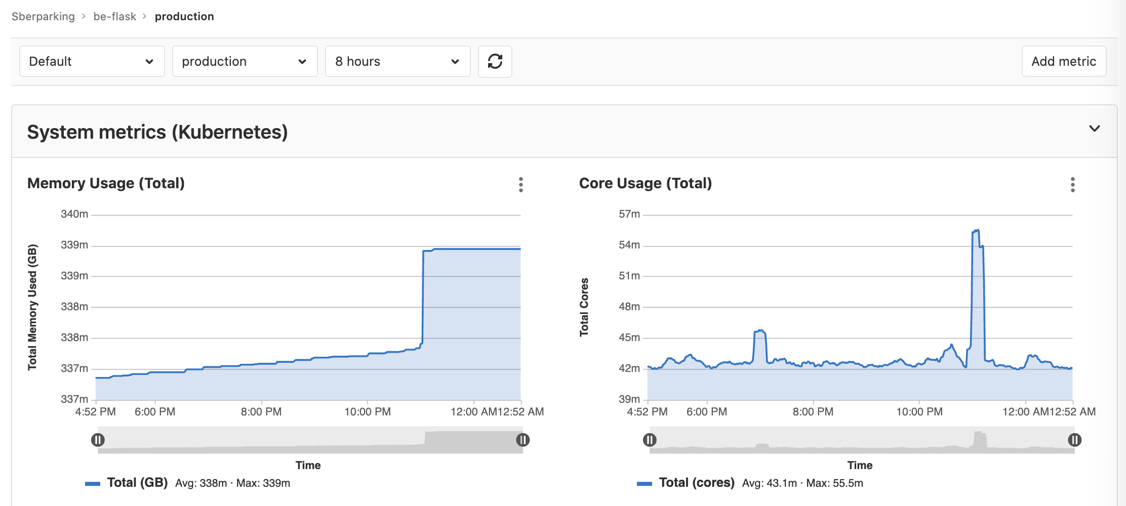
Task: Open the Core Usage chart kebab menu
Action: (x=1072, y=185)
